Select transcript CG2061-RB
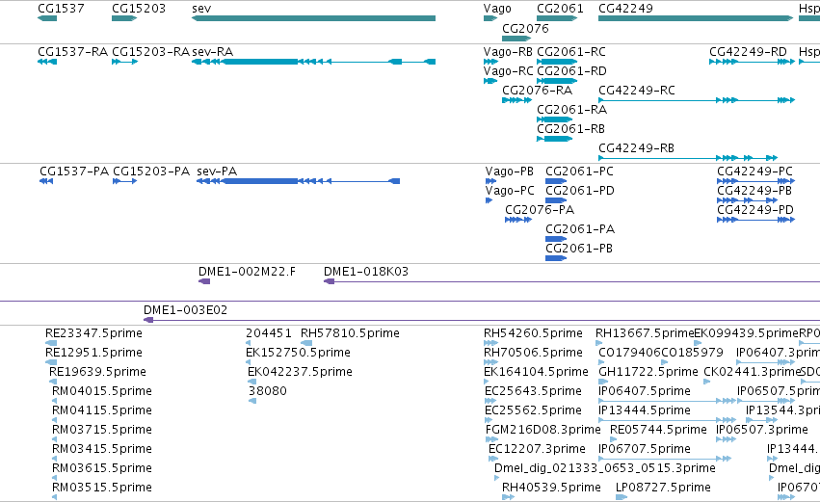Image resolution: width=820 pixels, height=502 pixels. [x=555, y=139]
